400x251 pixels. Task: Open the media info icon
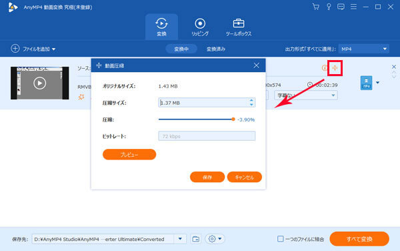tap(324, 68)
